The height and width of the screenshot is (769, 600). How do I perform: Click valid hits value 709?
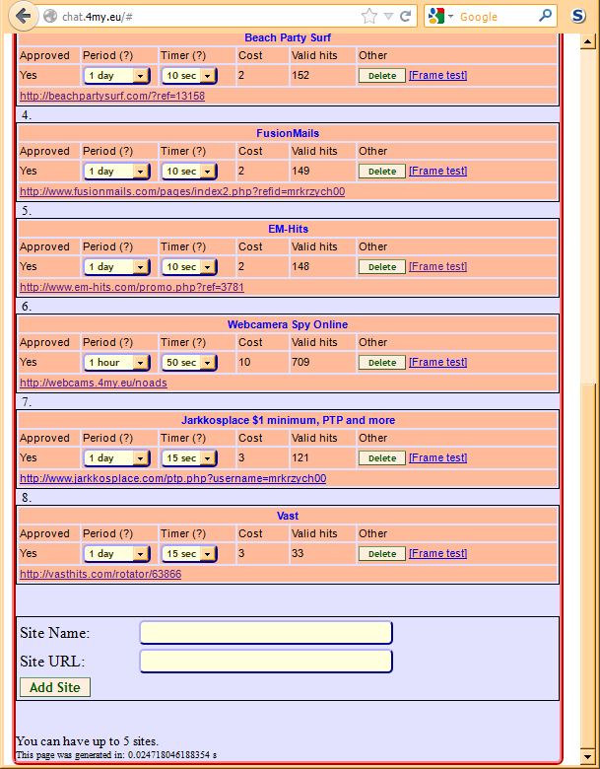[300, 363]
